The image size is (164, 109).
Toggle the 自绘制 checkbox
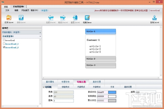click(x=44, y=87)
